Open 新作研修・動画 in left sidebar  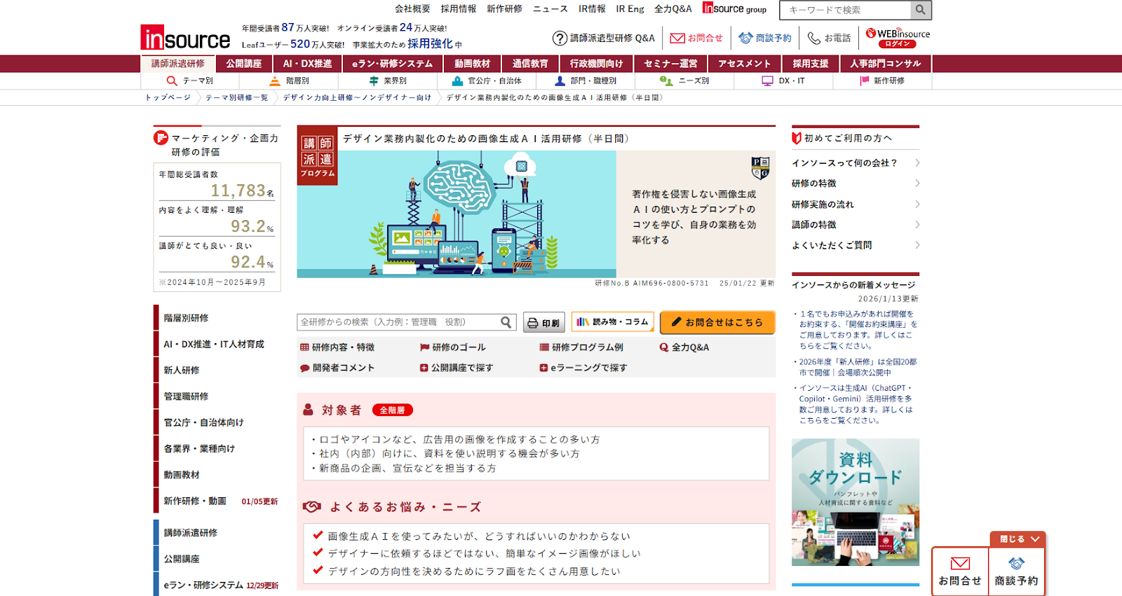(195, 501)
